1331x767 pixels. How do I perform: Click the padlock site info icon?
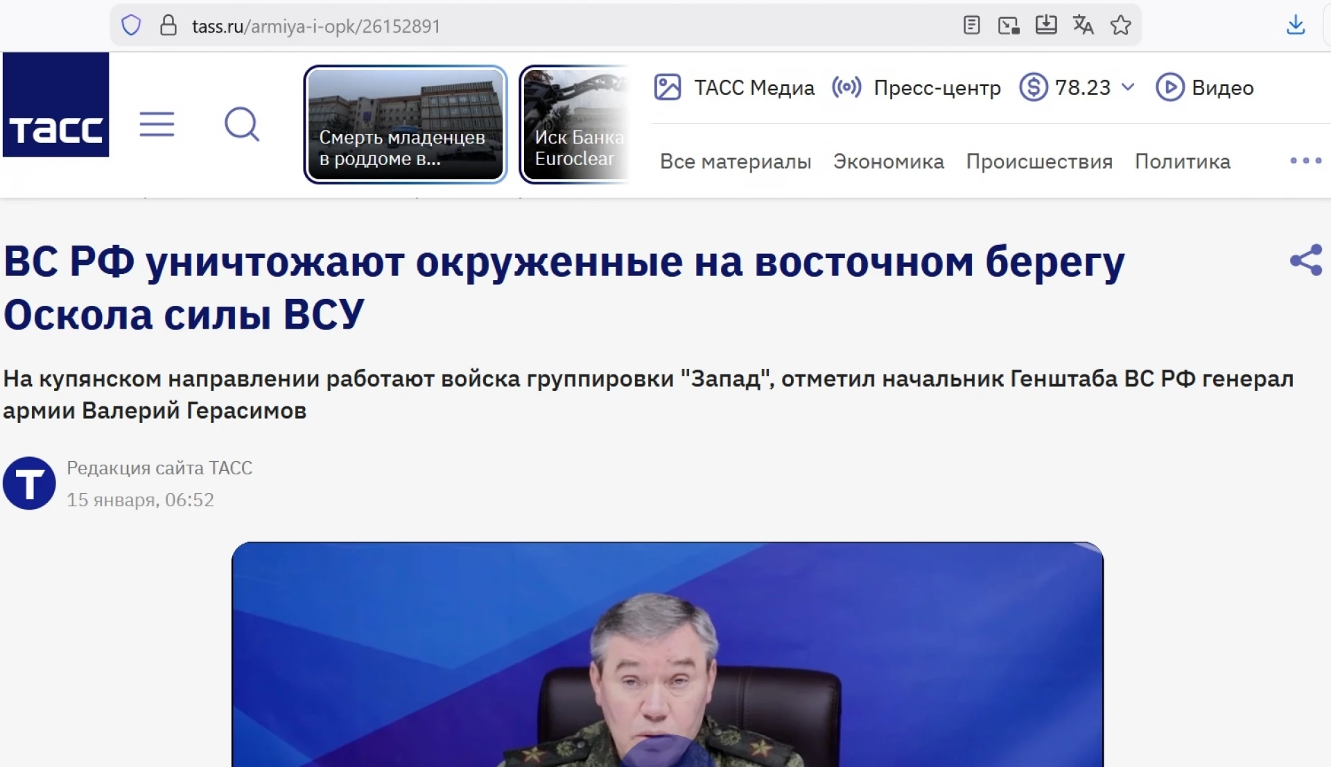pos(168,26)
